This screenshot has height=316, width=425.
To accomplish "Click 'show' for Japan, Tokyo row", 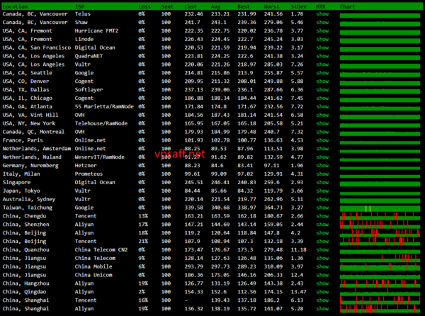I will point(322,191).
